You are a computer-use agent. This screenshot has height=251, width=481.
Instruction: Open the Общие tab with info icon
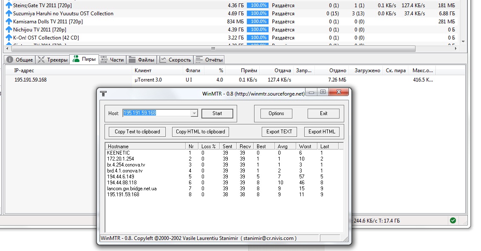click(20, 60)
